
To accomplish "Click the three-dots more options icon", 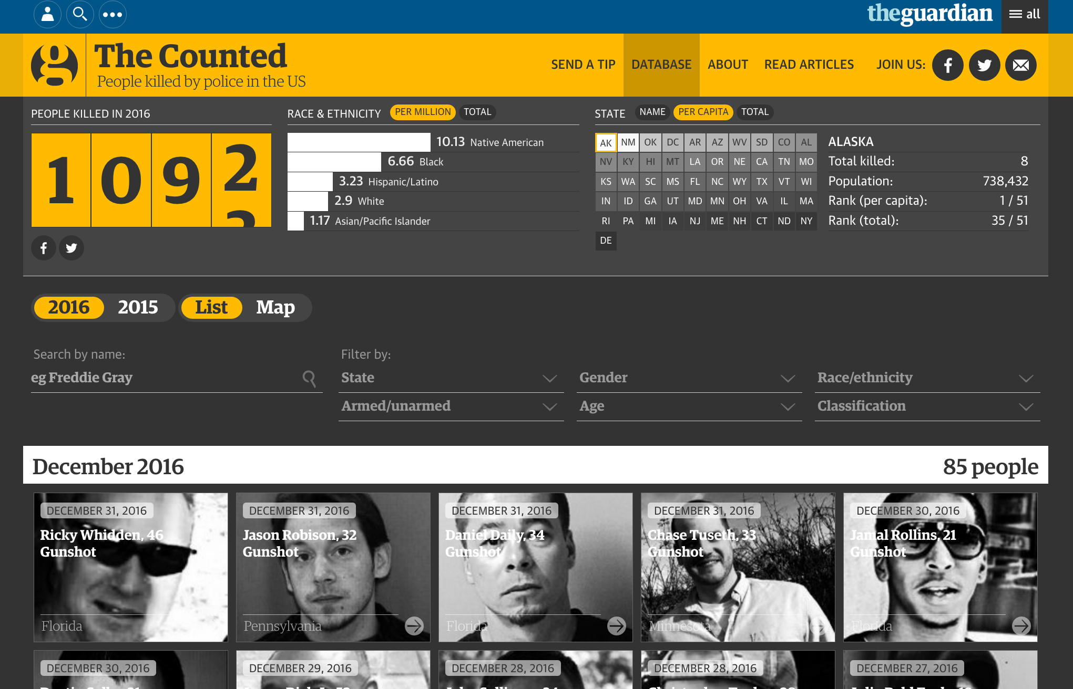I will 113,14.
